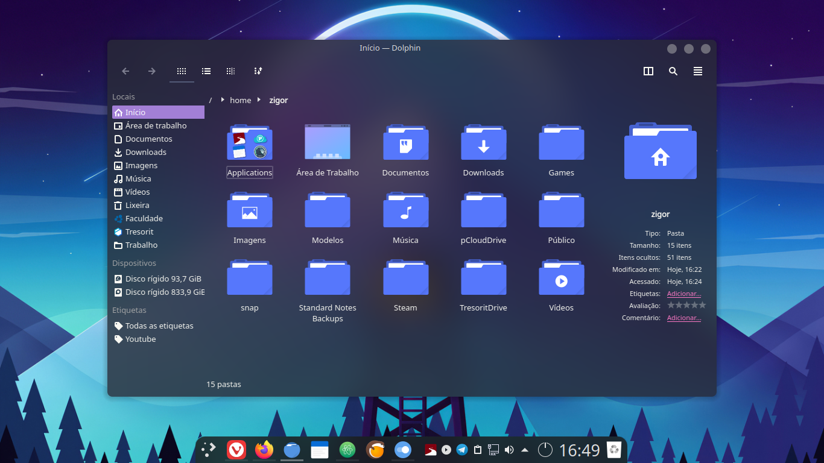Image resolution: width=824 pixels, height=463 pixels.
Task: Open Imagens in the Places sidebar
Action: pos(158,165)
